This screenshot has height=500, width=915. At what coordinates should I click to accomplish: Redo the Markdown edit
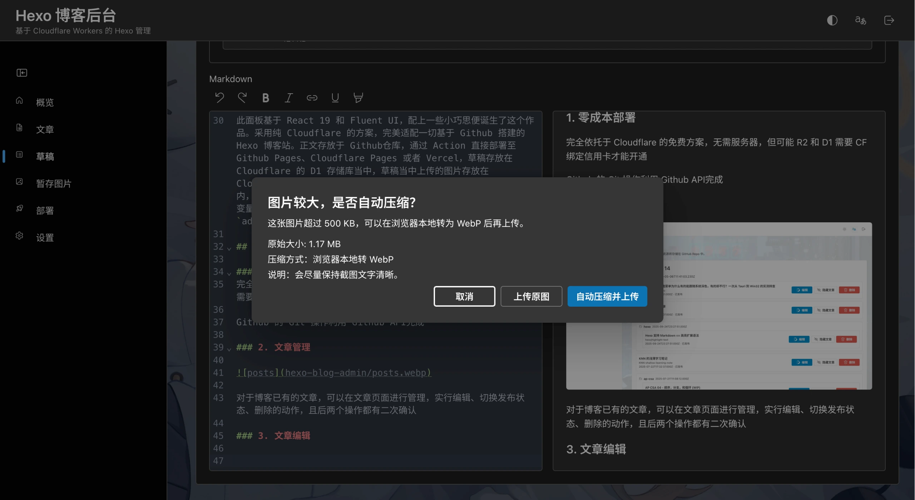point(242,98)
